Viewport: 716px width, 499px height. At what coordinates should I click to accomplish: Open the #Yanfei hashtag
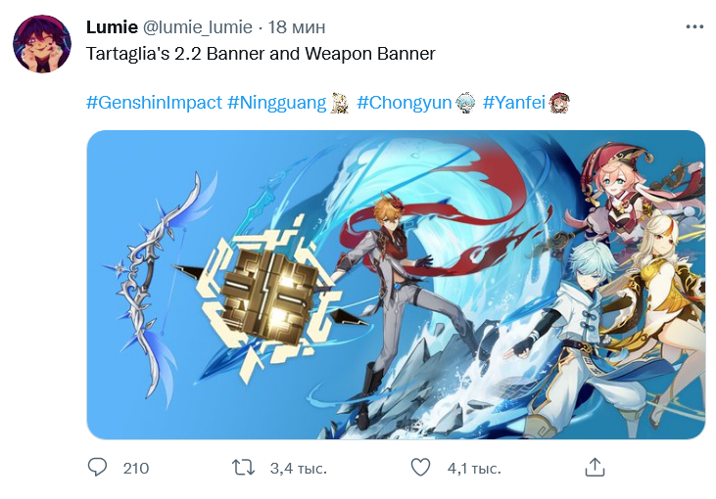pos(513,102)
